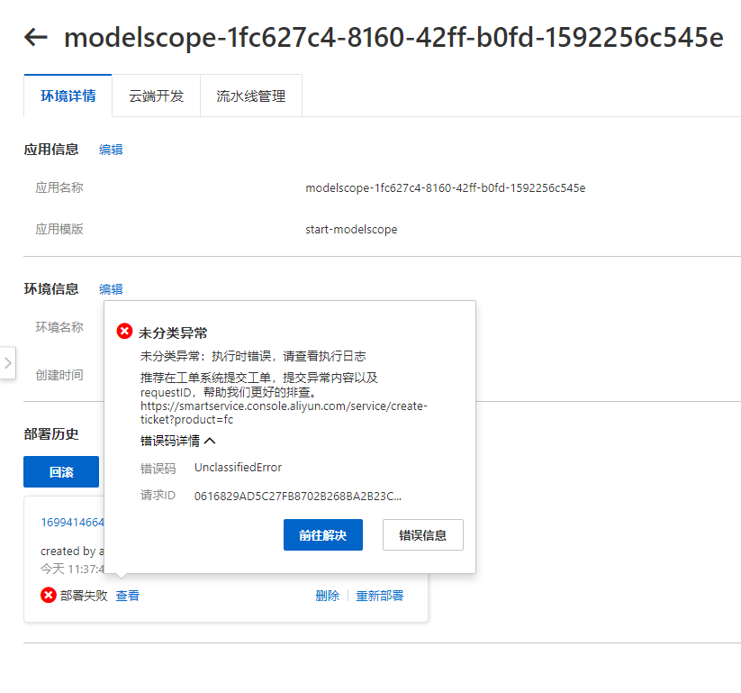The height and width of the screenshot is (693, 741).
Task: Select the aliyun create-ticket URL text
Action: (x=284, y=413)
